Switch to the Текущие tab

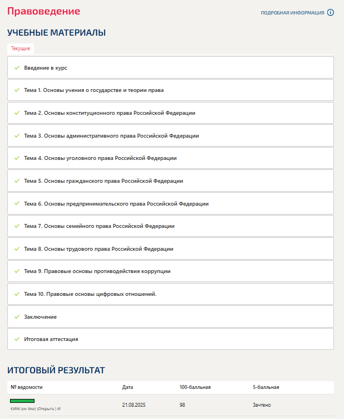pyautogui.click(x=21, y=48)
